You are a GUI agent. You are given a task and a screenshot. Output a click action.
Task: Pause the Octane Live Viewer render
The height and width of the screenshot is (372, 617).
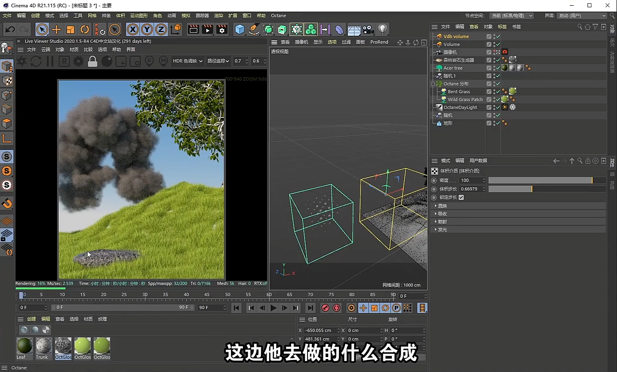50,61
